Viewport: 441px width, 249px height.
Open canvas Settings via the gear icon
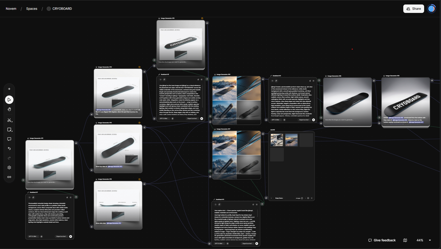point(9,167)
